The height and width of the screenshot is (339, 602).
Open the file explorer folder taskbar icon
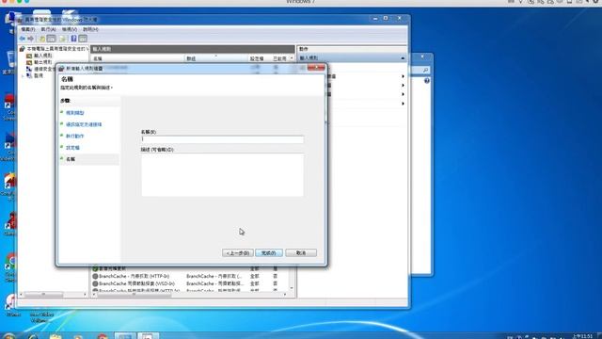[55, 337]
